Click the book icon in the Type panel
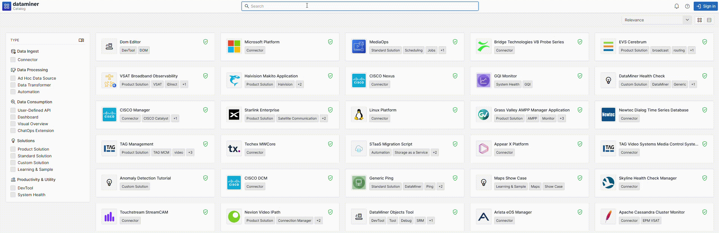The height and width of the screenshot is (233, 719). (x=81, y=40)
